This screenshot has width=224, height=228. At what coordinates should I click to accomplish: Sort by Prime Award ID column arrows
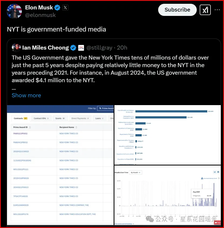click(30, 127)
